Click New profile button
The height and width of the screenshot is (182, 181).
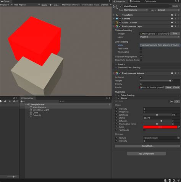click(168, 87)
